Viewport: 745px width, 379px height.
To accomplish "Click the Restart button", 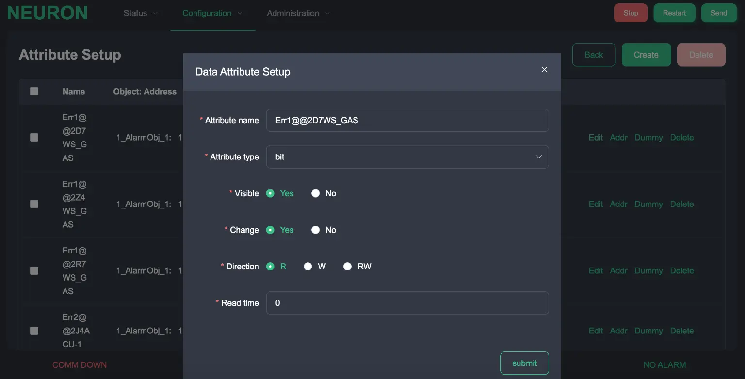I will coord(674,13).
